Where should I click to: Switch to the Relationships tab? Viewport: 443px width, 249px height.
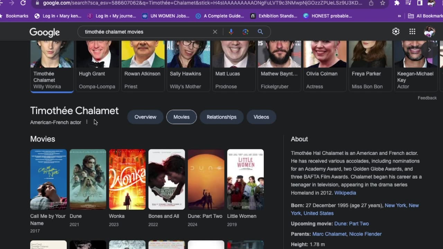click(221, 117)
